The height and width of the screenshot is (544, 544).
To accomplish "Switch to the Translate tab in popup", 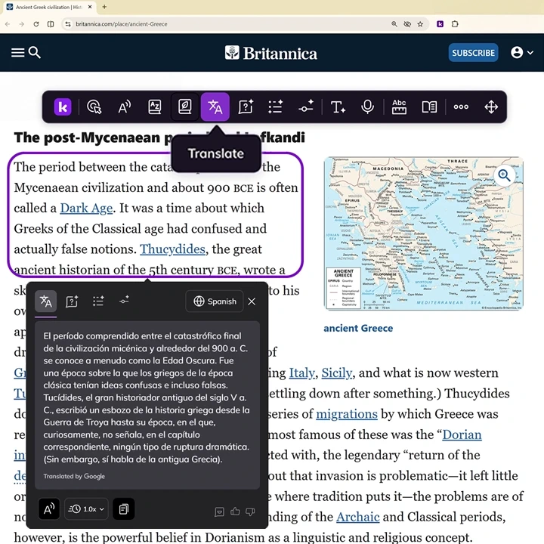I will coord(45,301).
